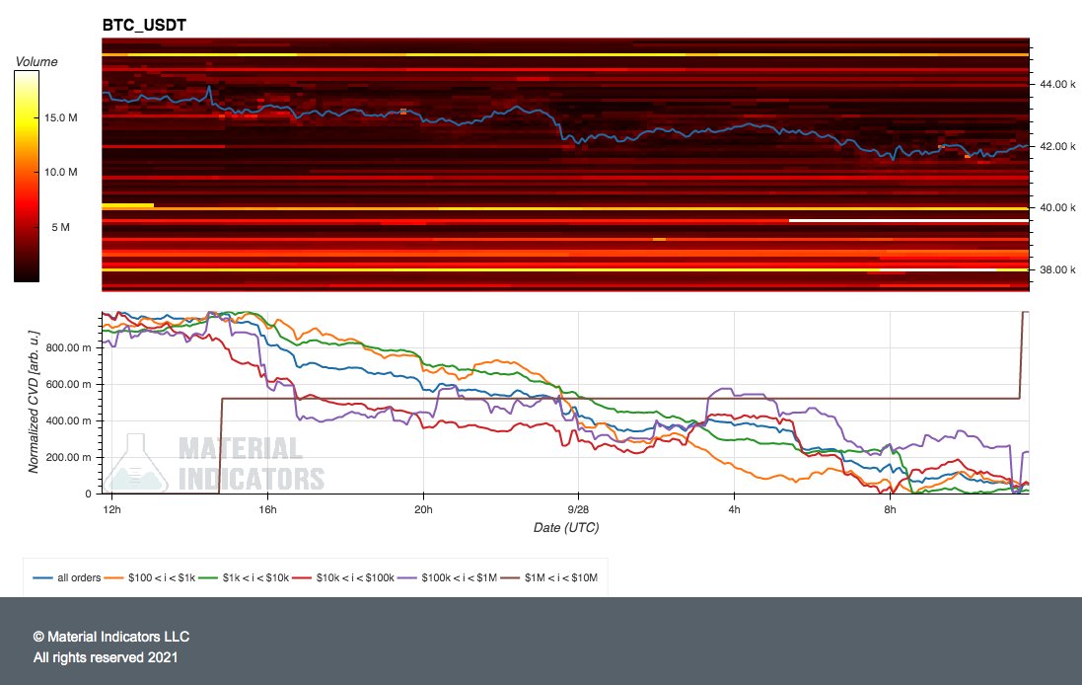Toggle the 'all orders' legend entry
1082x685 pixels.
coord(67,578)
